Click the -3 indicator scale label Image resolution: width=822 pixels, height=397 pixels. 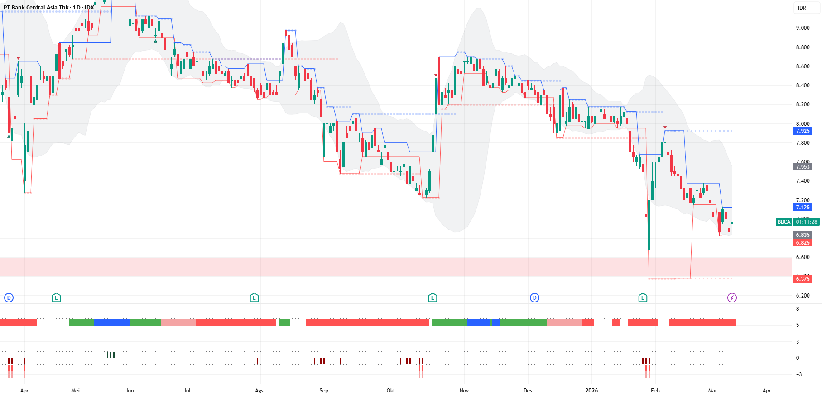click(x=798, y=374)
